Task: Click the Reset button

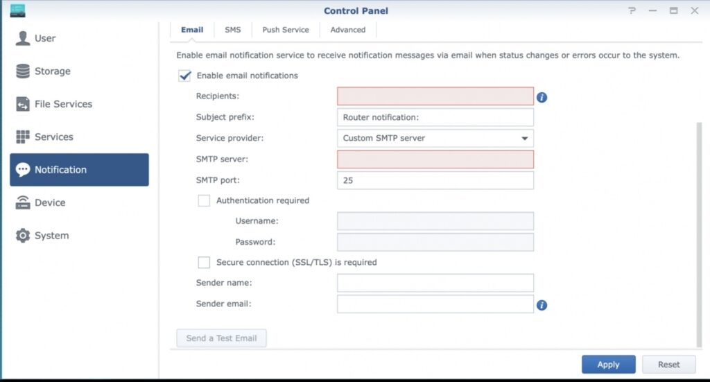Action: coord(669,364)
